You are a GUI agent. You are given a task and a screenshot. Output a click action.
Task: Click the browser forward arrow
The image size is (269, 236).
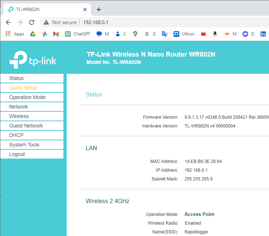click(20, 22)
